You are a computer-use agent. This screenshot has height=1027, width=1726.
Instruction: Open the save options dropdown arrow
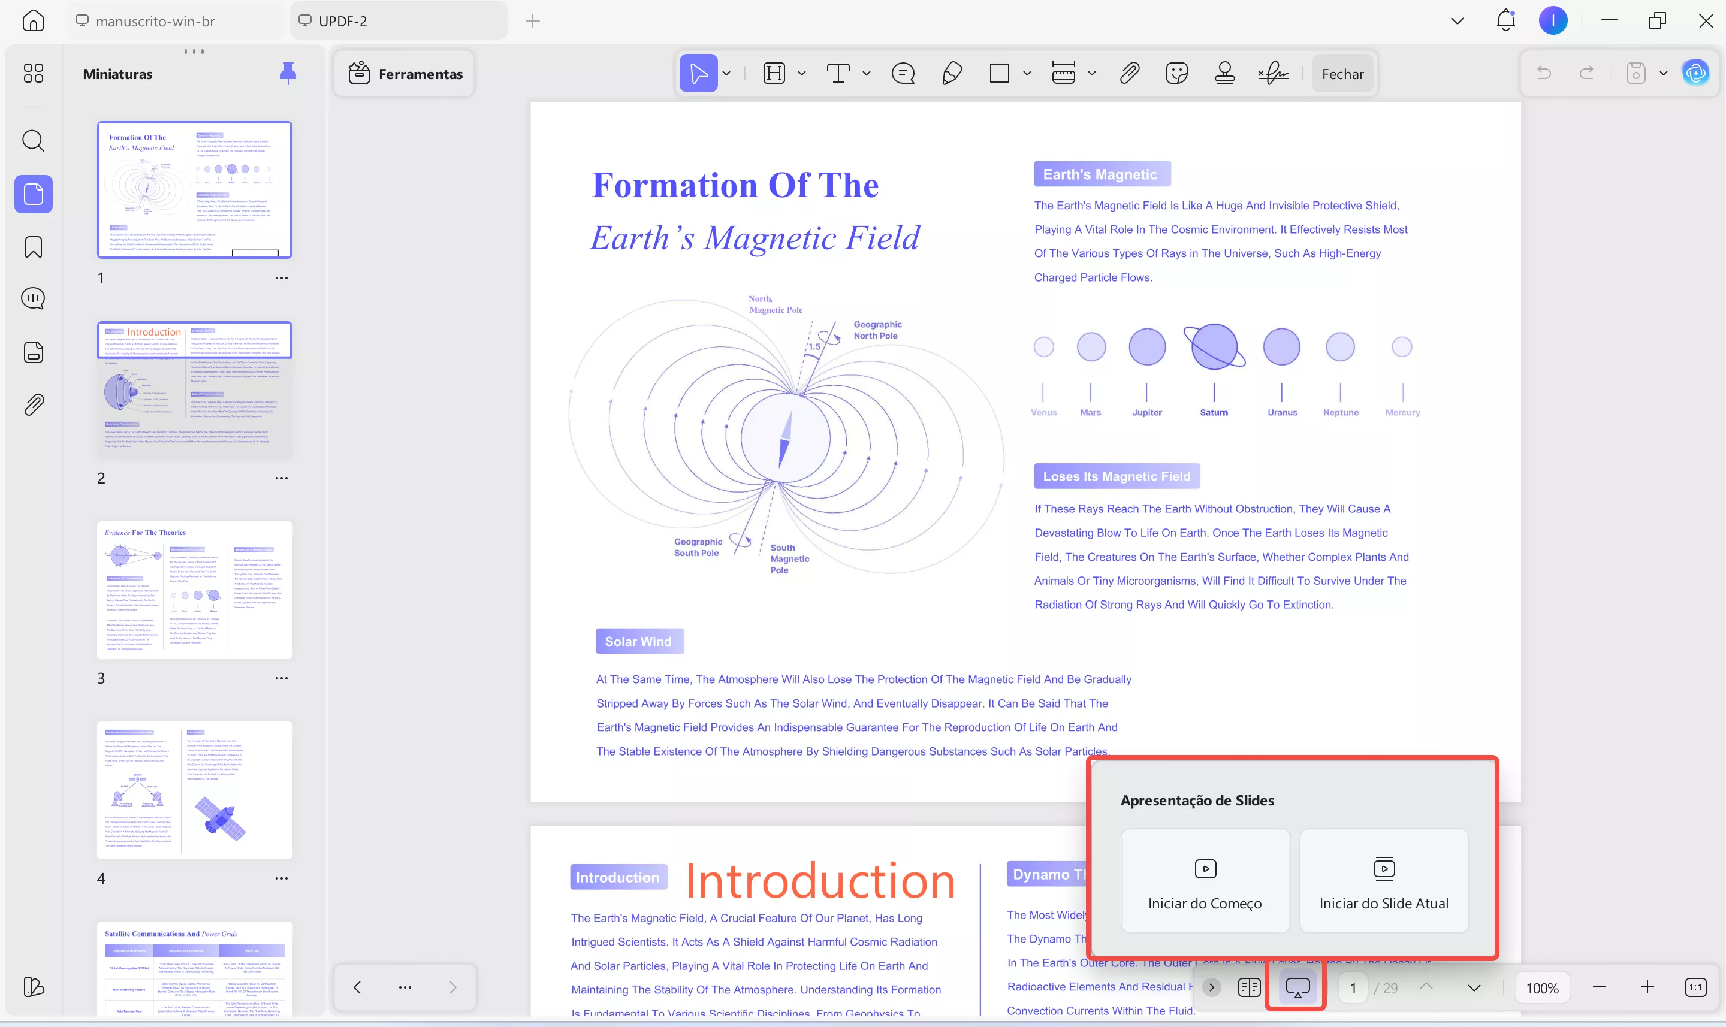[x=1663, y=73]
